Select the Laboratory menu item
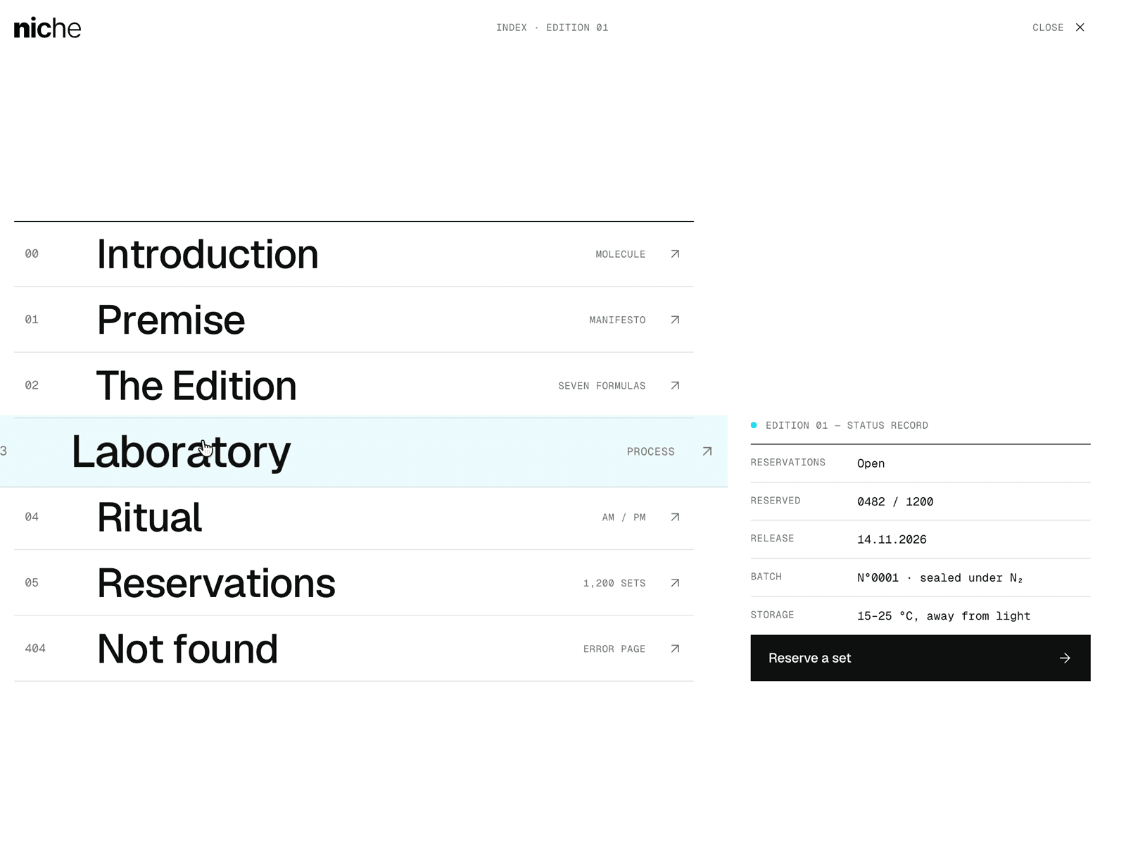This screenshot has width=1126, height=845. (364, 451)
